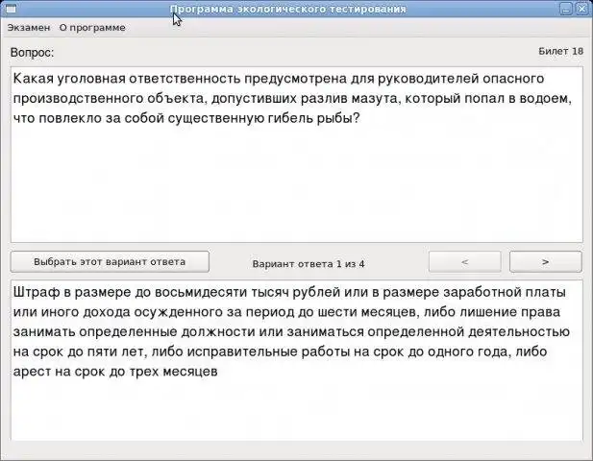The height and width of the screenshot is (461, 593).
Task: Click Выбрать этот вариант ответа button
Action: click(x=110, y=261)
